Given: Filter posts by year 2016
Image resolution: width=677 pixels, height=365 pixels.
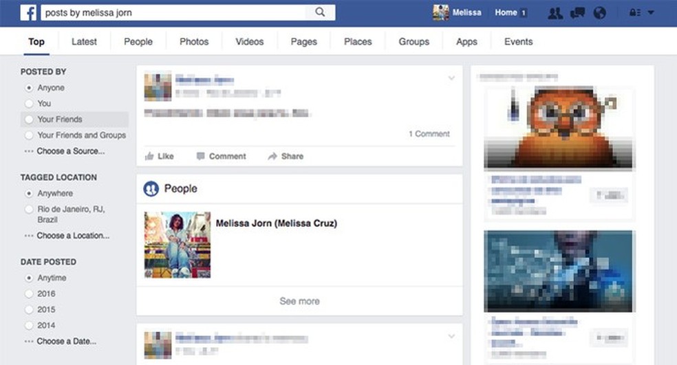Looking at the screenshot, I should pos(29,294).
